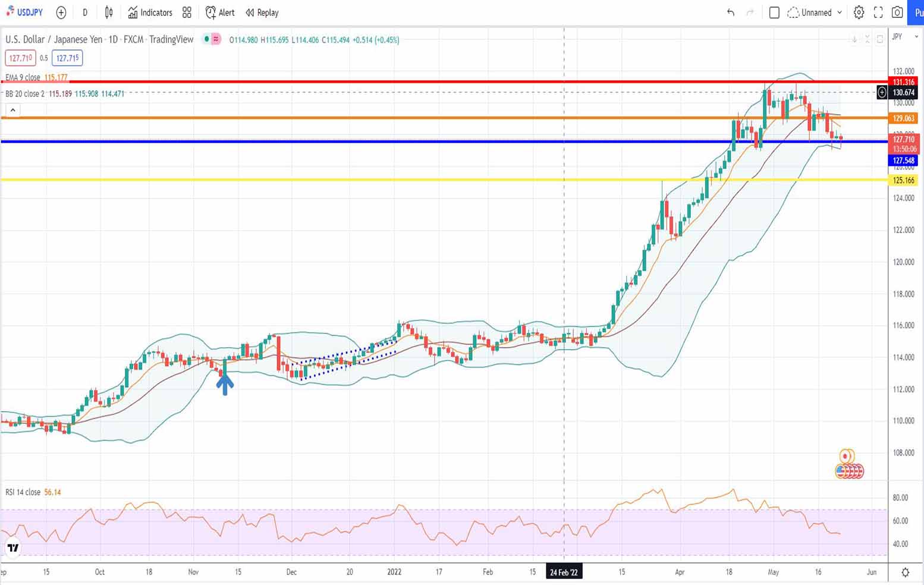Click the USDJPY symbol search button
Viewport: 924px width, 585px height.
(25, 12)
